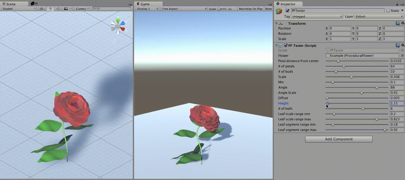
Task: Toggle Mute audio in Game view
Action: pyautogui.click(x=269, y=9)
